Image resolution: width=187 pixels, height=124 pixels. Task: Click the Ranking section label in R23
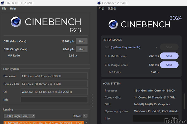pyautogui.click(x=8, y=109)
